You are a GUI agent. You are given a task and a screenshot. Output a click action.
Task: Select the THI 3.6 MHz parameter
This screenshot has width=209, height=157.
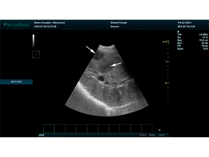click(193, 35)
